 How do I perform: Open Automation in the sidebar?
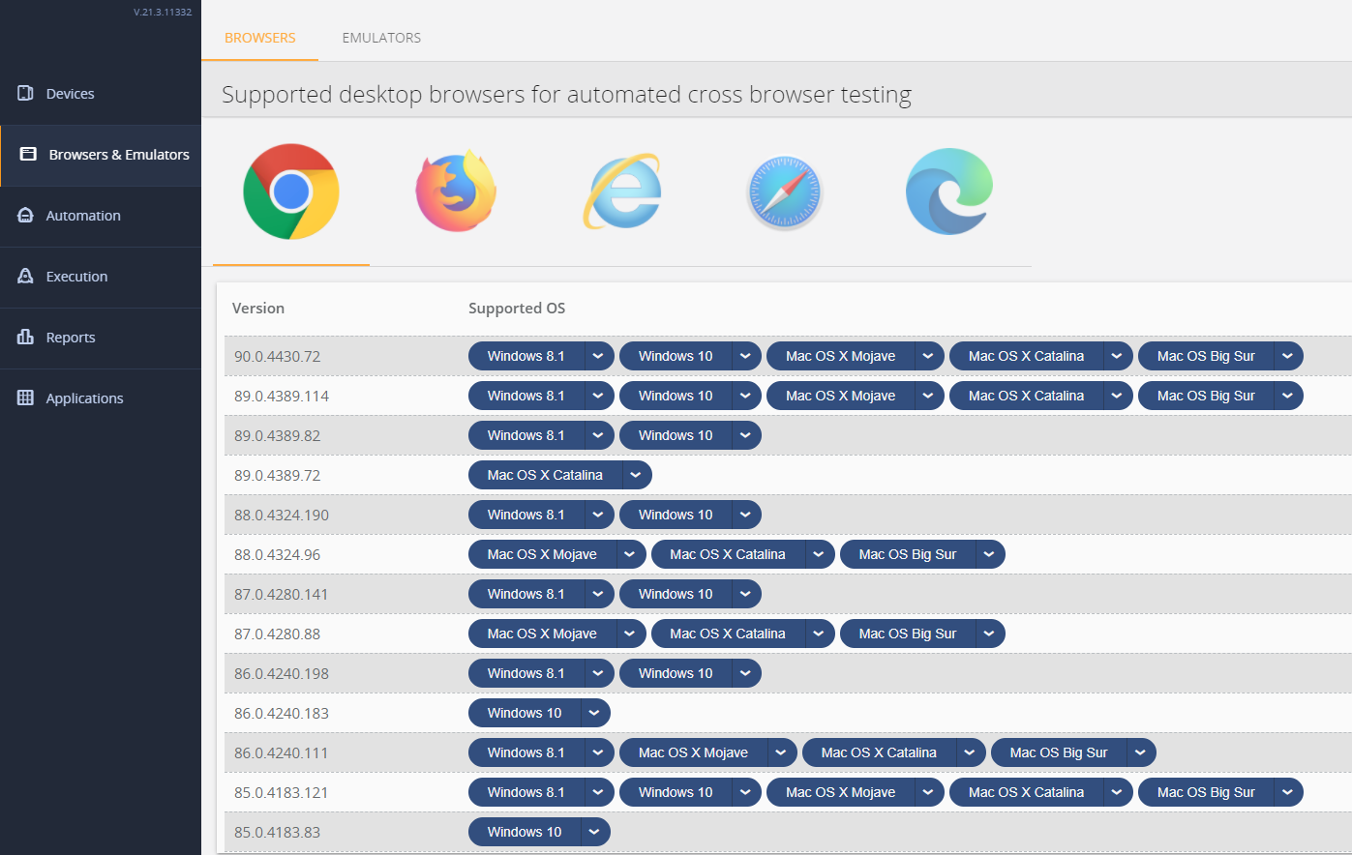point(101,216)
